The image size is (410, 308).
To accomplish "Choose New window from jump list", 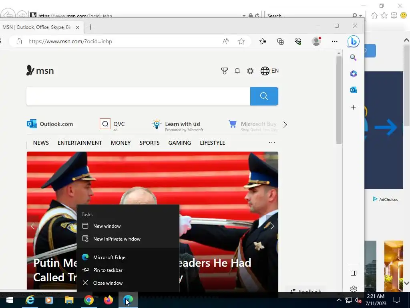I will 128,226.
